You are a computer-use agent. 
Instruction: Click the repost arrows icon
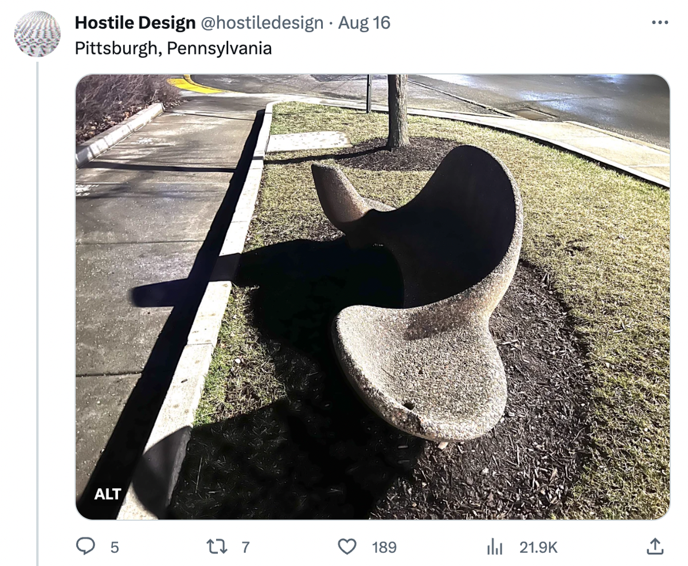tap(217, 547)
